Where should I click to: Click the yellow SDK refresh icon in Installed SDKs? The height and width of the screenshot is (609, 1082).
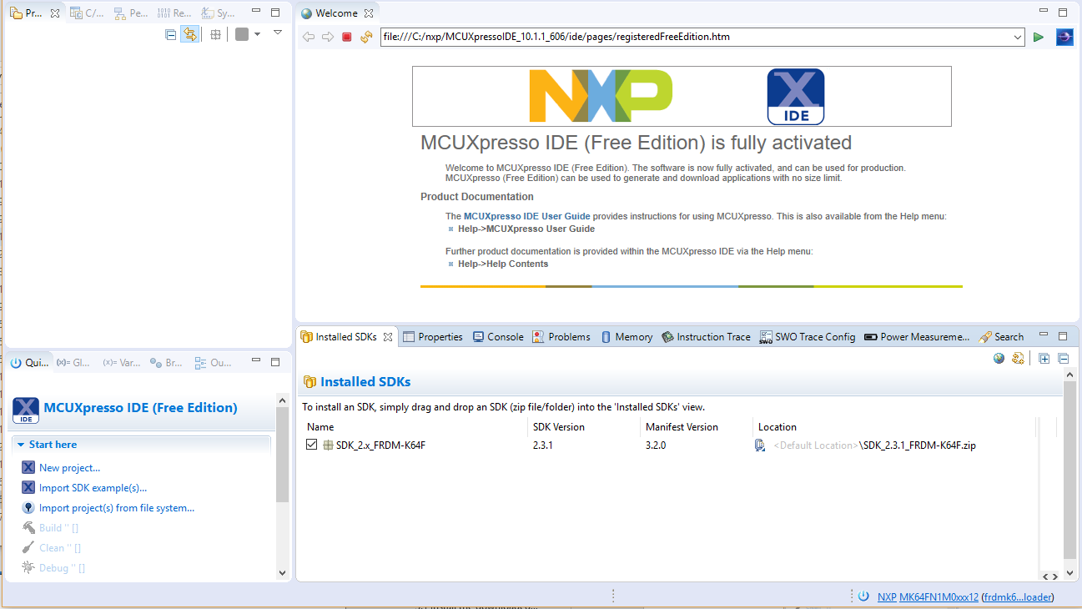[x=1018, y=359]
